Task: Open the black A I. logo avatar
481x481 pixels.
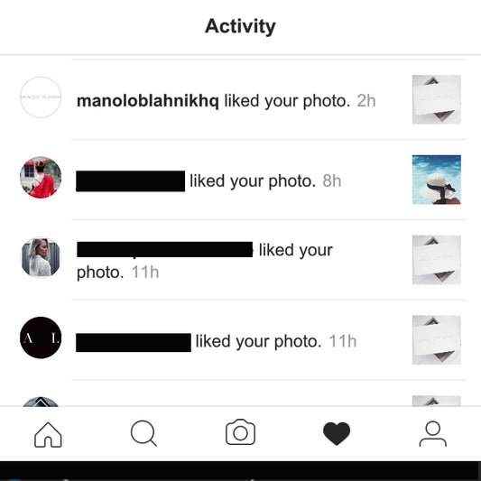Action: (41, 338)
